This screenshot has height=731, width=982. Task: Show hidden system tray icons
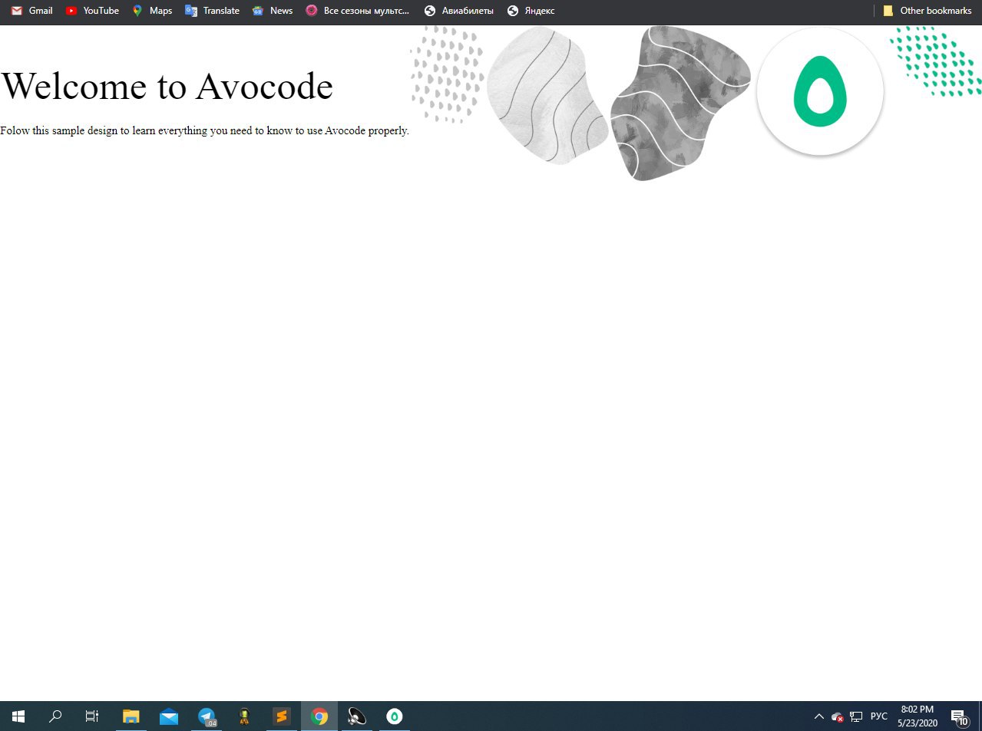point(818,716)
